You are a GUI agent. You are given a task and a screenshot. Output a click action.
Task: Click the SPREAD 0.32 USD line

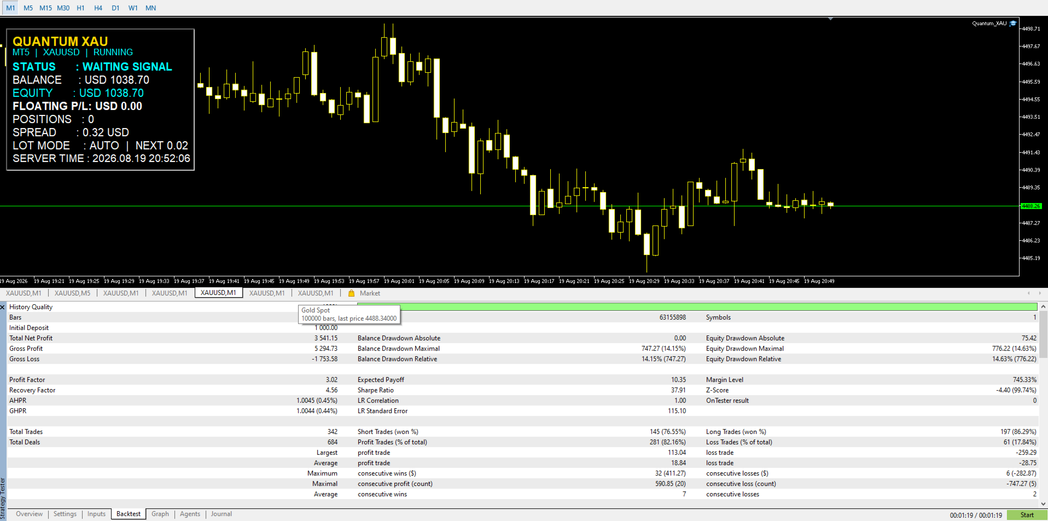click(x=71, y=132)
